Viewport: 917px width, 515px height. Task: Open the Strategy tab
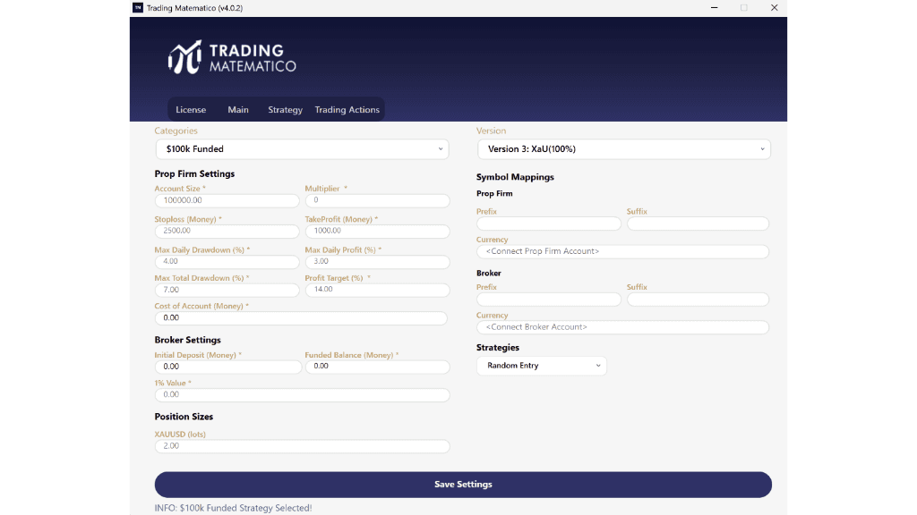[284, 109]
